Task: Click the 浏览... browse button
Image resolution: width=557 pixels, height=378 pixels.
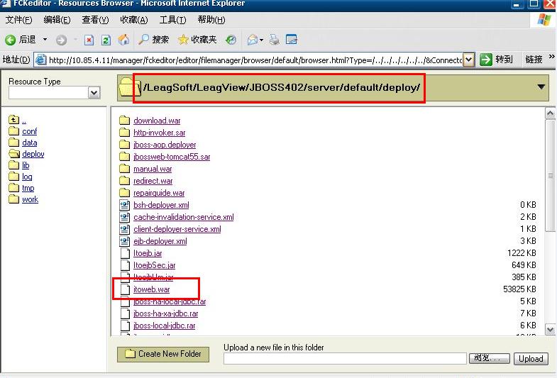Action: pyautogui.click(x=489, y=358)
